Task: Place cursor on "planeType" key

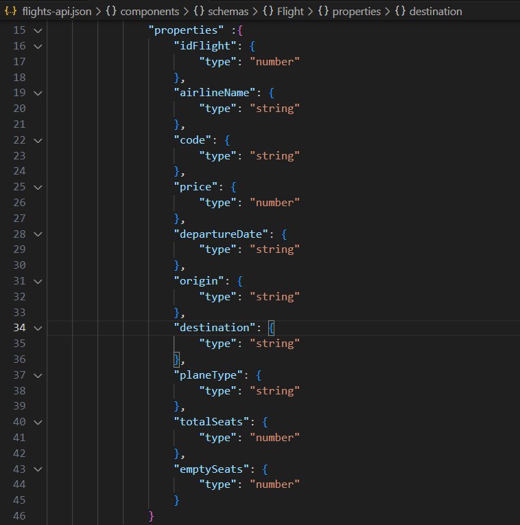Action: [209, 375]
